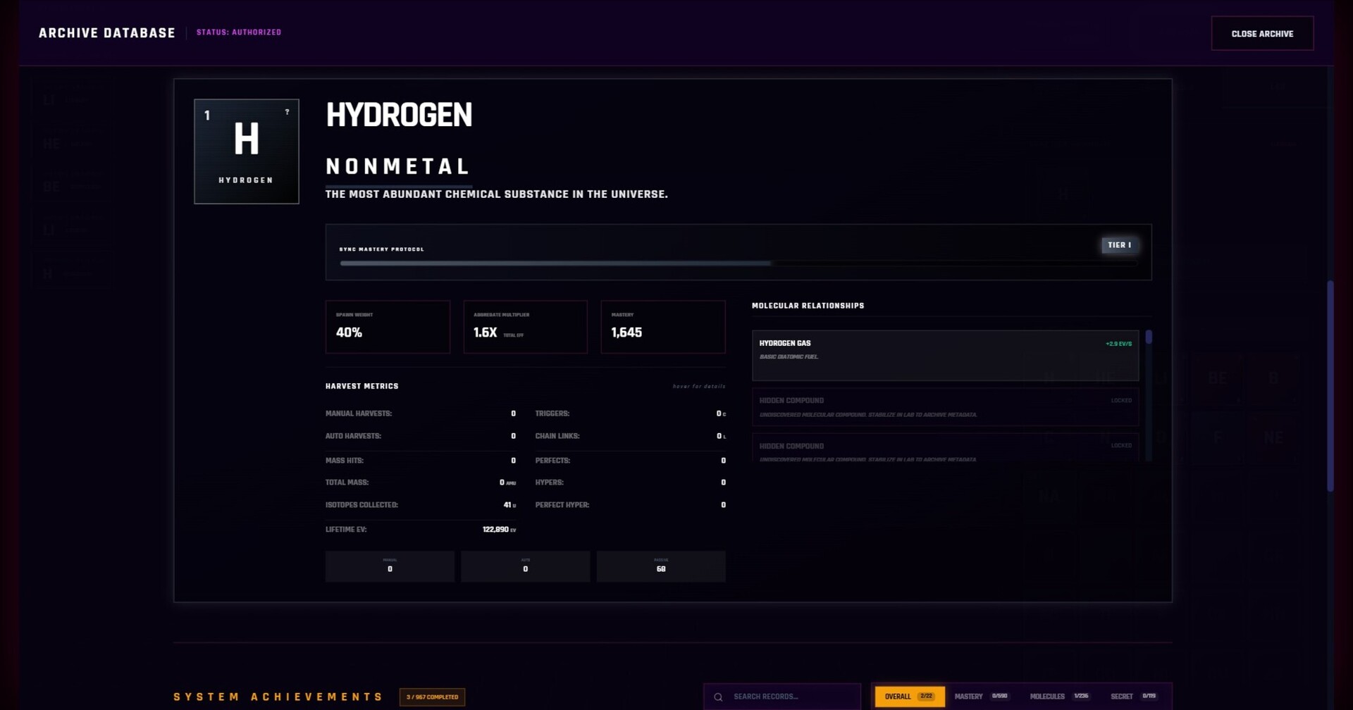Click the Mass Hits metric label
Viewport: 1353px width, 710px height.
(x=345, y=461)
